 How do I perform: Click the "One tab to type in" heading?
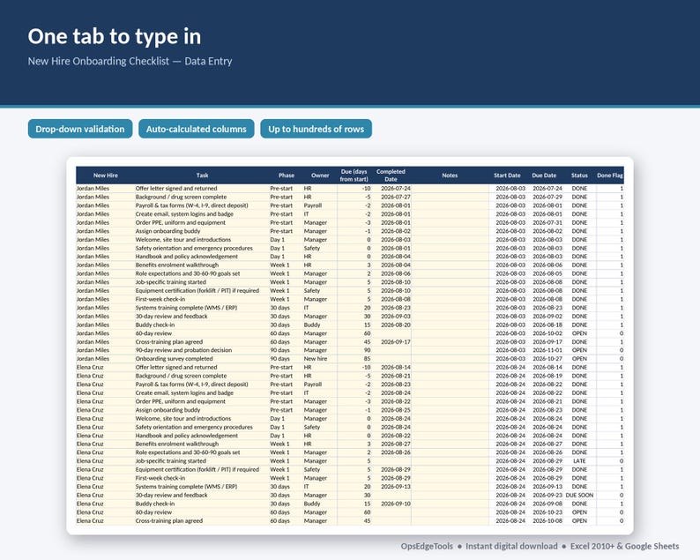tap(115, 37)
